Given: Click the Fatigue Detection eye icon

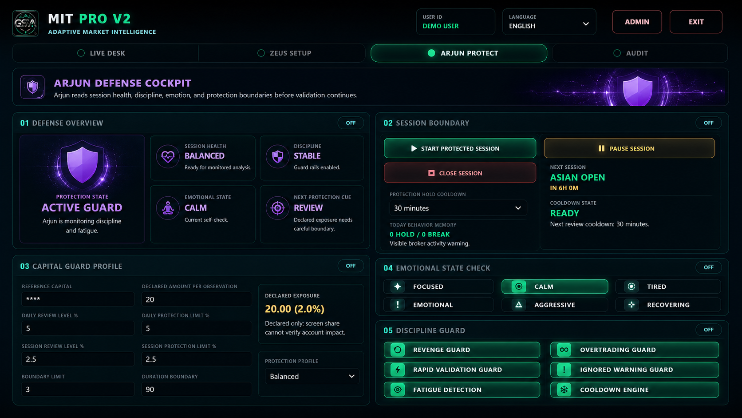Looking at the screenshot, I should [398, 390].
